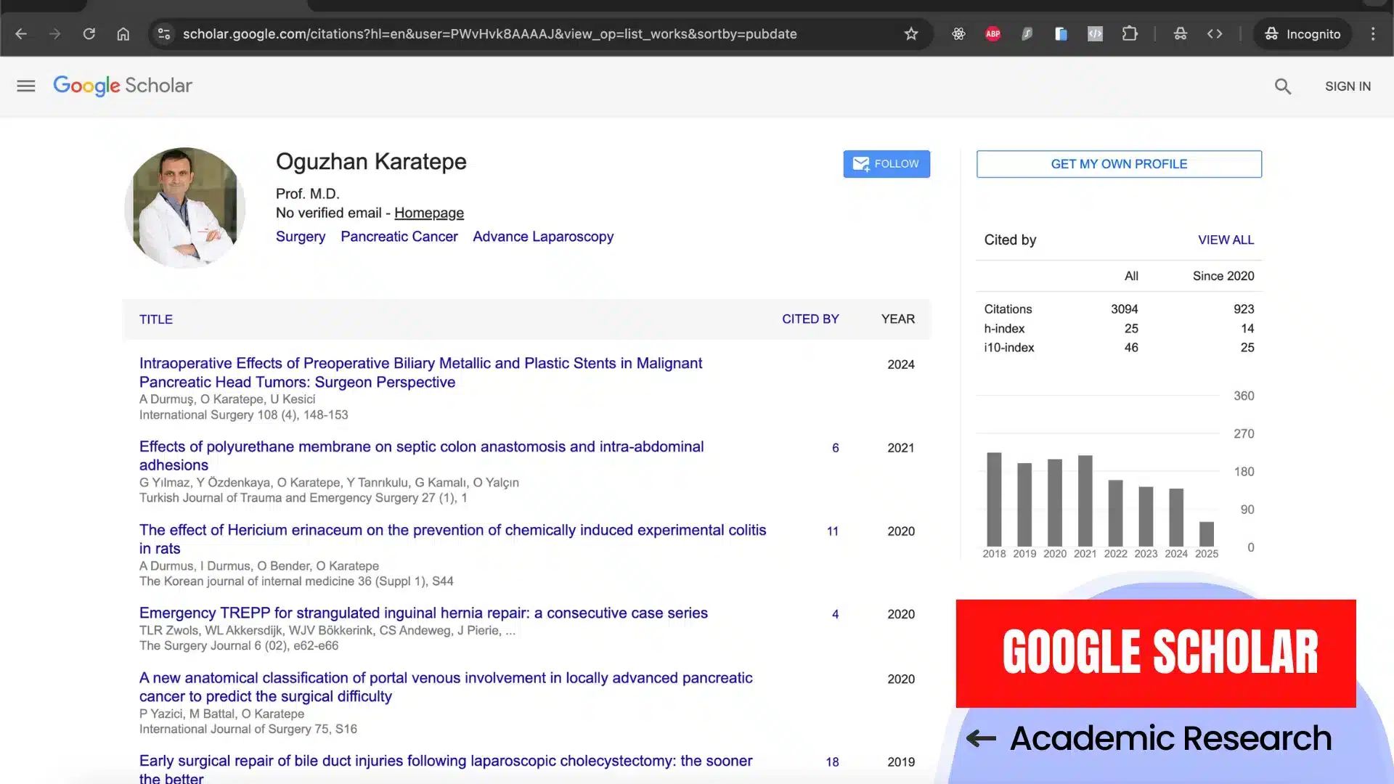Click SIGN IN at the top right
The height and width of the screenshot is (784, 1394).
pyautogui.click(x=1348, y=86)
